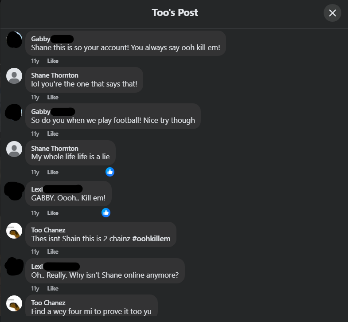Click the blue thumbs-up reaction under 'GABBY. Oooh.. Kill em!'
Image resolution: width=348 pixels, height=322 pixels.
click(106, 213)
